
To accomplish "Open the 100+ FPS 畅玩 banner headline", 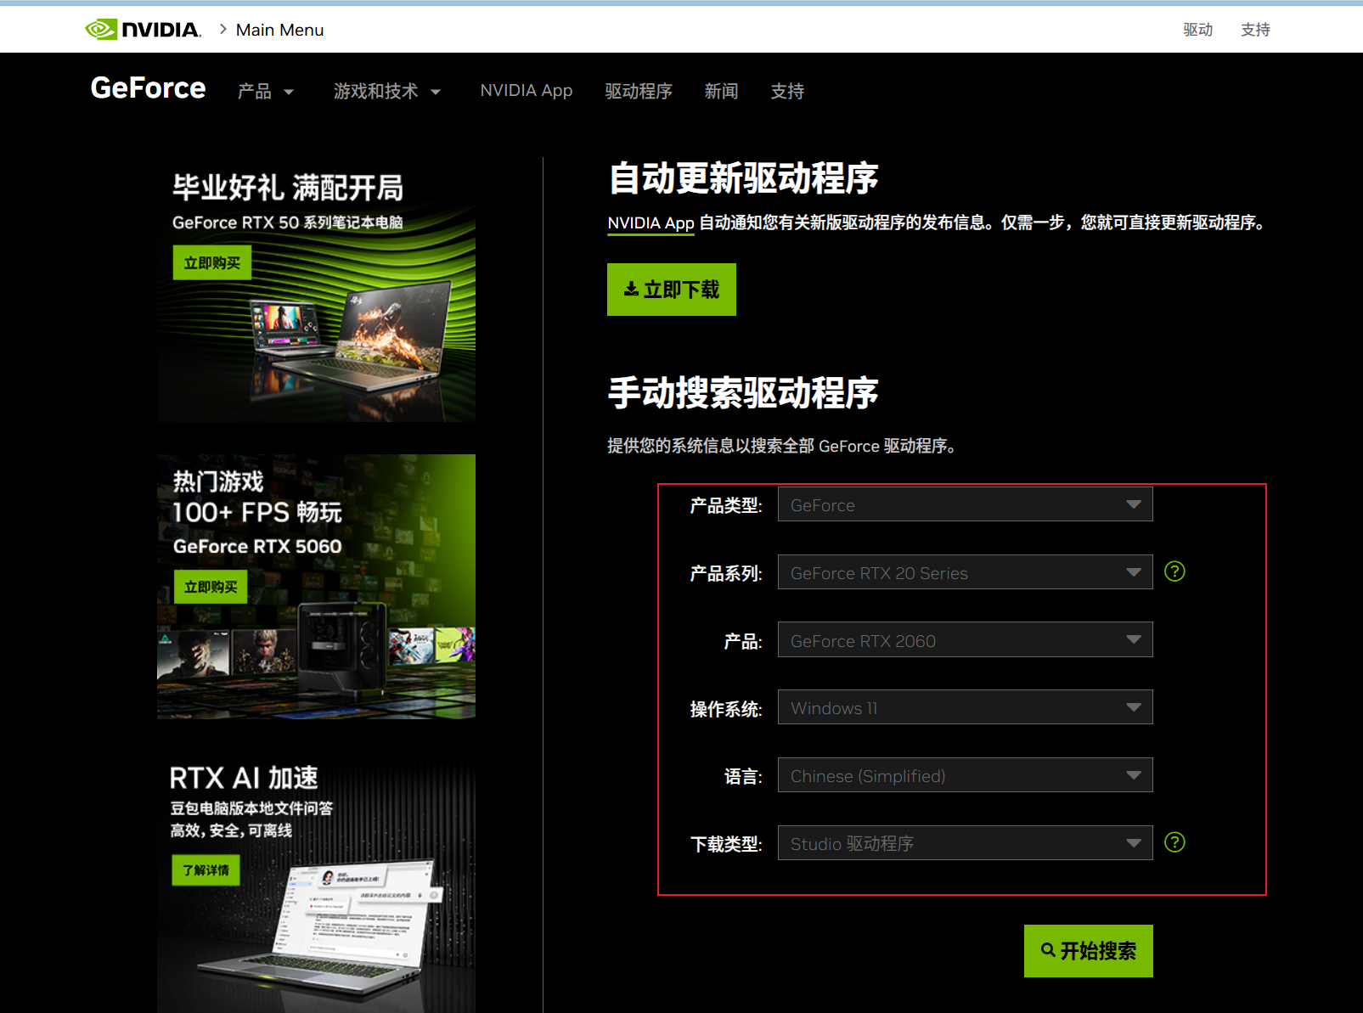I will pyautogui.click(x=257, y=512).
